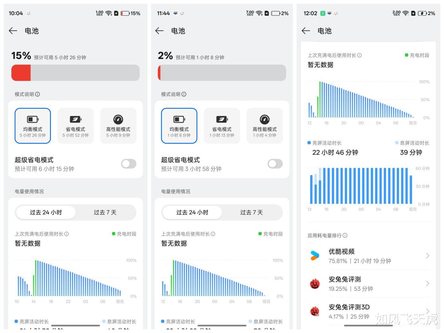Screen dimensions: 444x333
Task: Tap the back arrow in the 12:02 screen
Action: coord(306,31)
